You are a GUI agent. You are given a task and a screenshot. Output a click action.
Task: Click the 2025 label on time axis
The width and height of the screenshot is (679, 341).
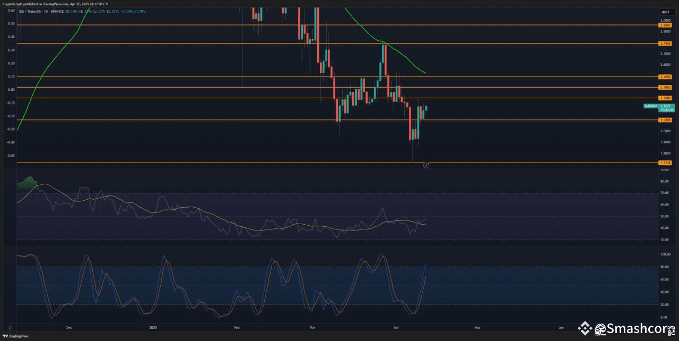pyautogui.click(x=153, y=328)
